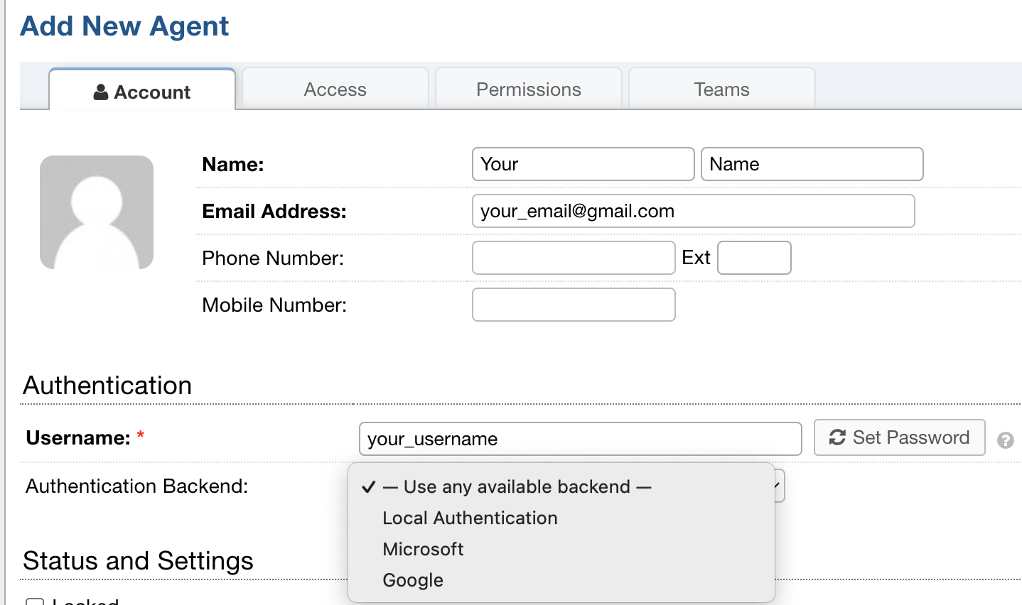Check the Locked checkbox
This screenshot has height=605, width=1022.
(x=35, y=601)
